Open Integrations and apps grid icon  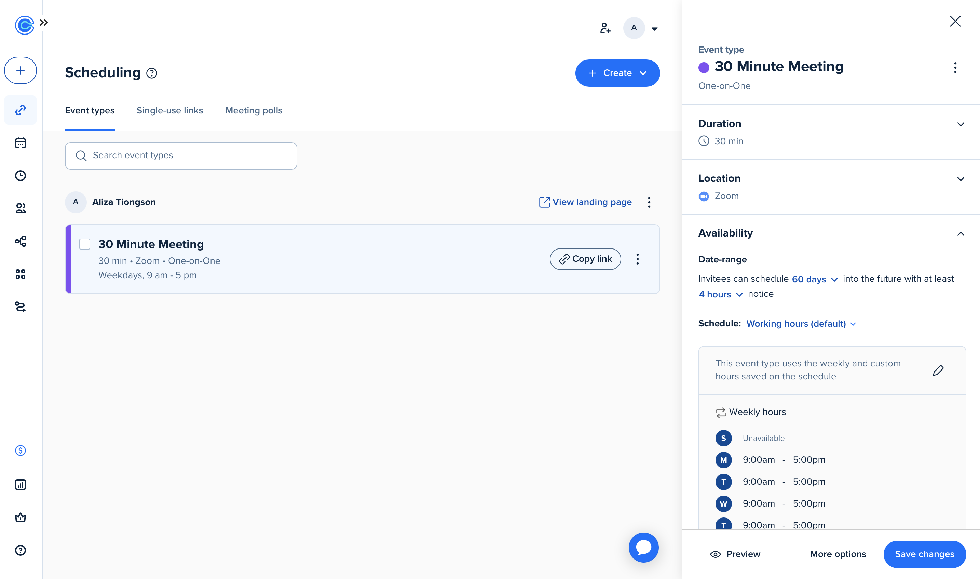coord(20,274)
